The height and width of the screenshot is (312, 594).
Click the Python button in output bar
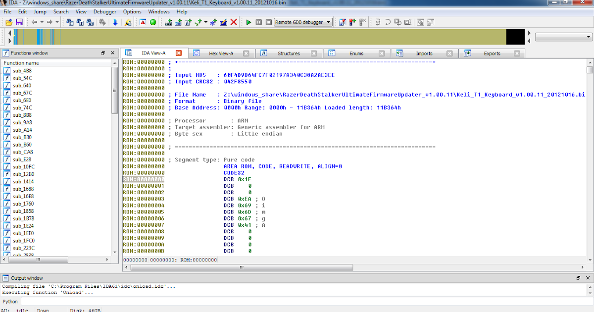click(10, 301)
